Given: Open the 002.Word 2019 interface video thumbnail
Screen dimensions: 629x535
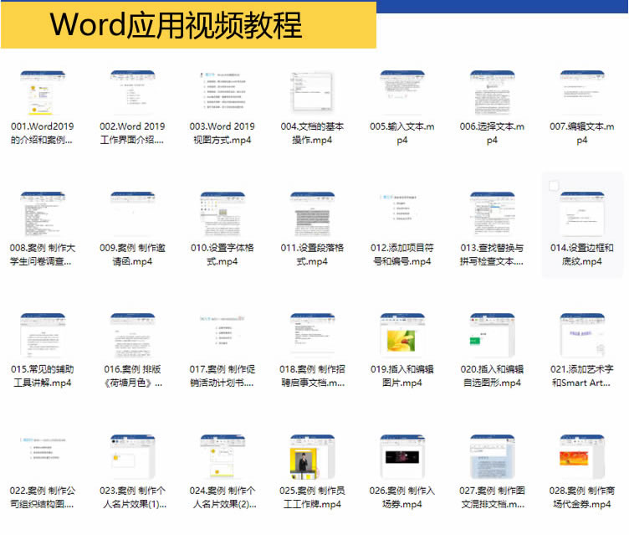Looking at the screenshot, I should click(132, 93).
